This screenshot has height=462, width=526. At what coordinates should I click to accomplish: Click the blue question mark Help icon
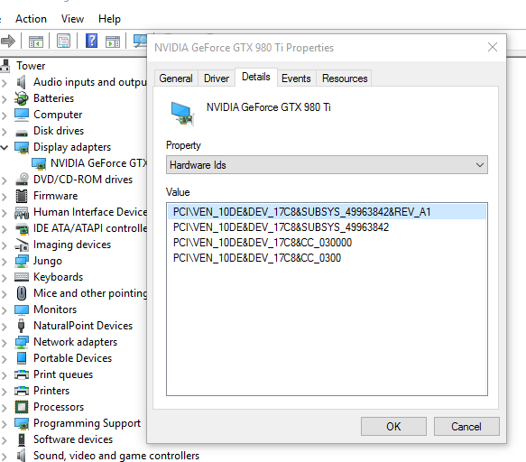pos(92,41)
